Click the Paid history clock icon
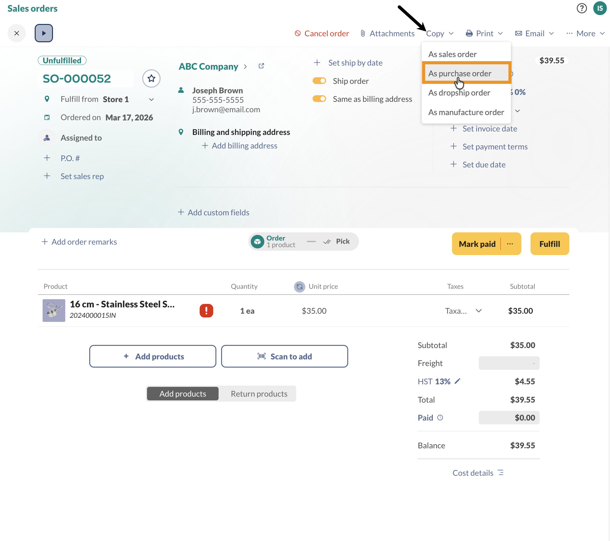Image resolution: width=610 pixels, height=541 pixels. (x=440, y=417)
